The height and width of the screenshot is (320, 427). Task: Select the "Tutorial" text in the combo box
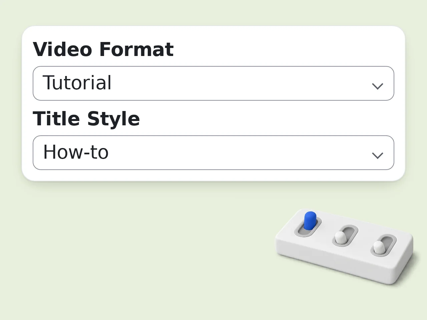tap(77, 83)
